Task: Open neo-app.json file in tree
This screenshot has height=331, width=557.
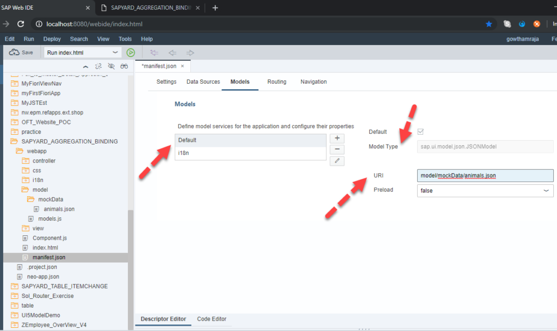Action: (43, 277)
